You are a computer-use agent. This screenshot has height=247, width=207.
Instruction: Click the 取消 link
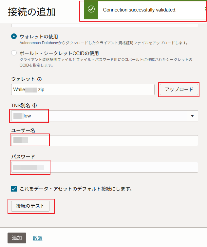tap(37, 238)
